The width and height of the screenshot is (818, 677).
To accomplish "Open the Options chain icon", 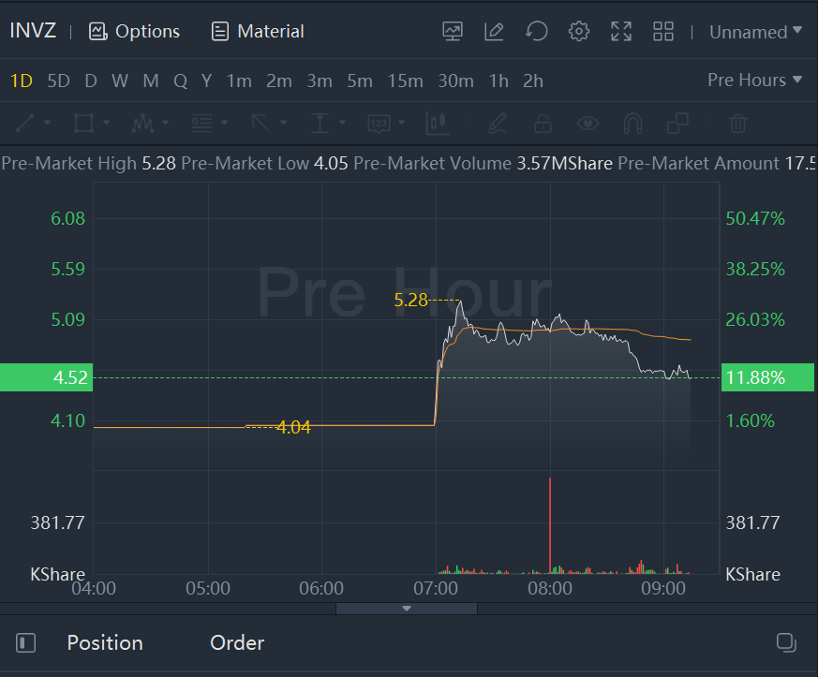I will (97, 32).
